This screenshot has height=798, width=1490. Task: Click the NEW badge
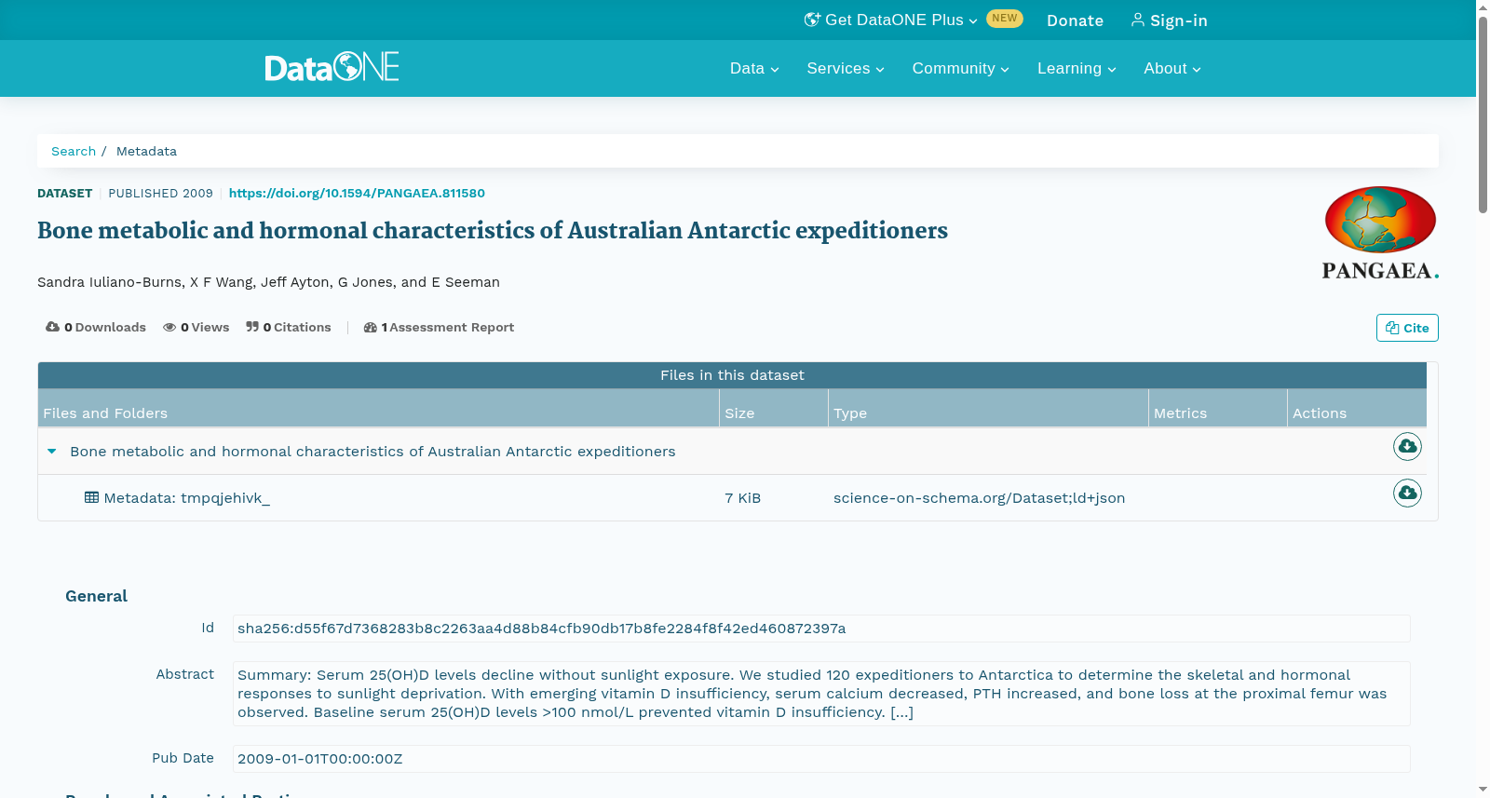[1004, 19]
